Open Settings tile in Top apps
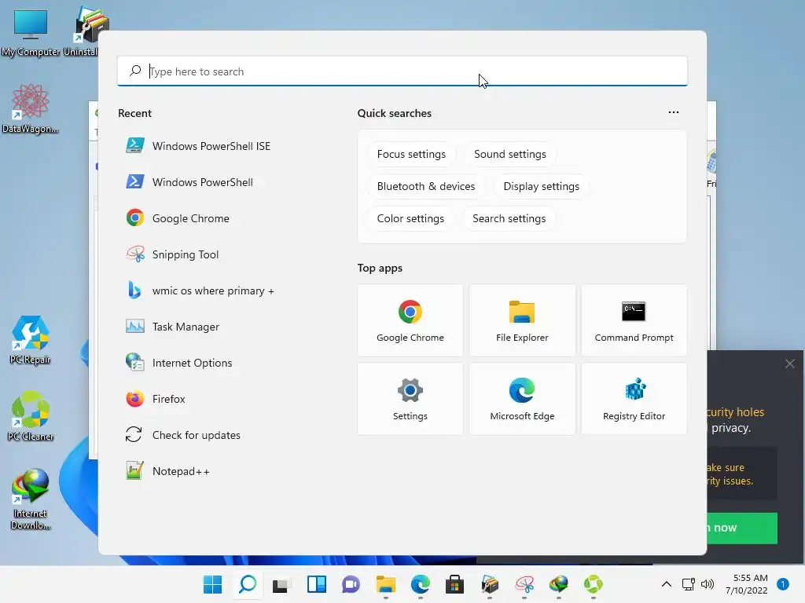 pos(410,399)
